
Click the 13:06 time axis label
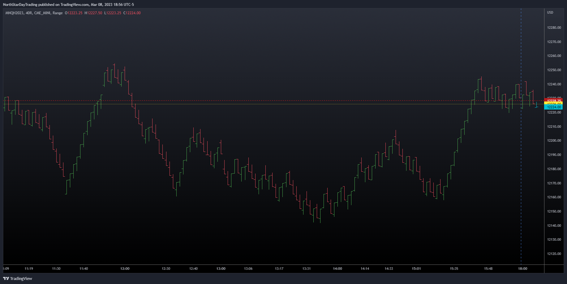tap(248, 269)
